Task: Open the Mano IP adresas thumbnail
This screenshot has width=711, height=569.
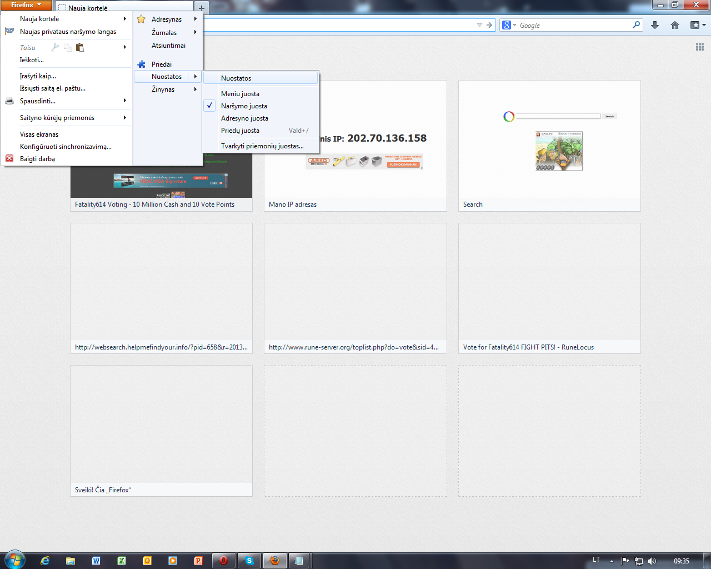Action: pyautogui.click(x=355, y=146)
